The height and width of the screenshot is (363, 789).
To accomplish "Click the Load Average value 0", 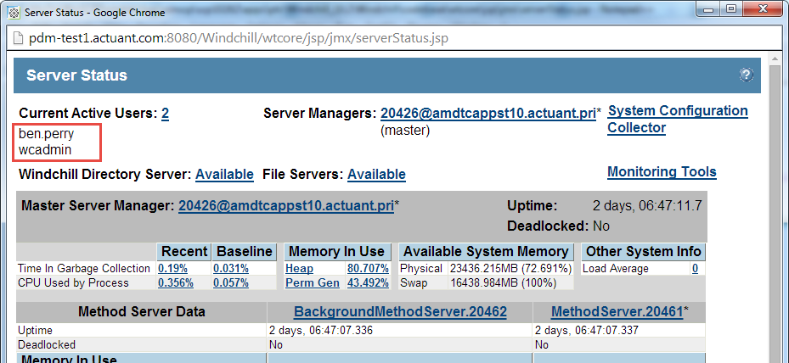I will pyautogui.click(x=695, y=269).
